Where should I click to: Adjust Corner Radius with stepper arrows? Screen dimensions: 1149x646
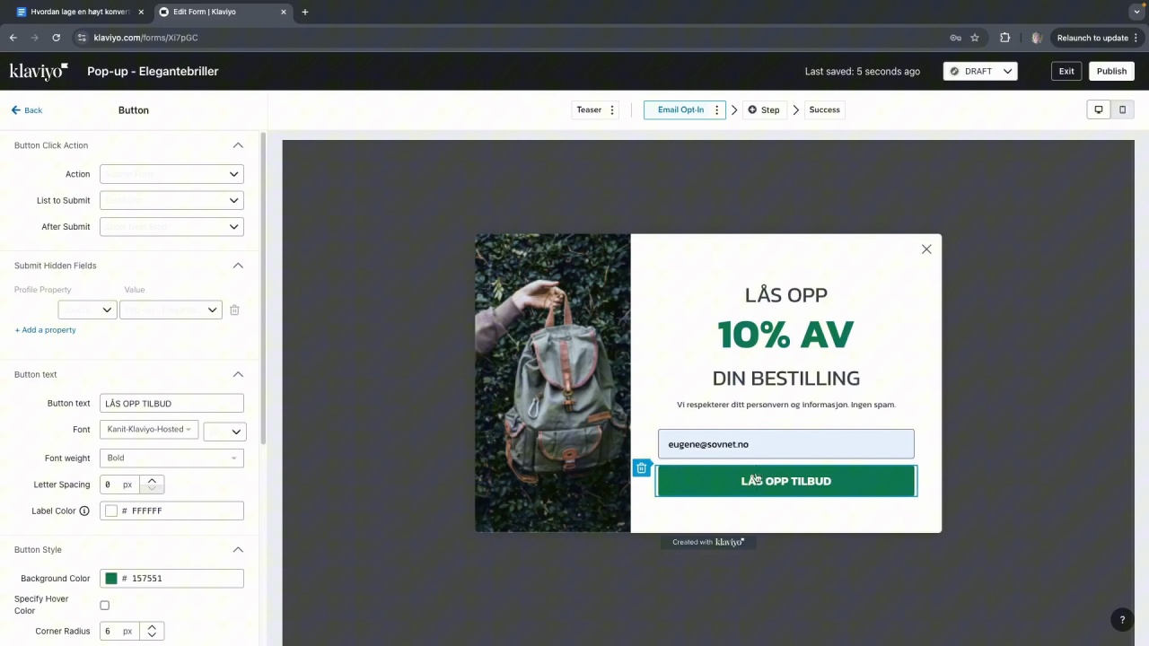(x=152, y=632)
